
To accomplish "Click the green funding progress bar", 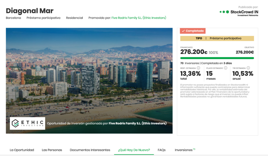I will (x=217, y=58).
